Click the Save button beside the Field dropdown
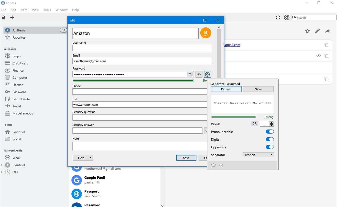Viewport: 337px width, 207px height. point(186,158)
